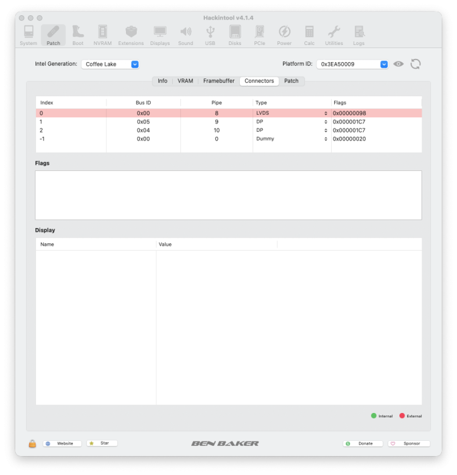This screenshot has height=475, width=457.
Task: Click the Display table Name column header
Action: [96, 244]
